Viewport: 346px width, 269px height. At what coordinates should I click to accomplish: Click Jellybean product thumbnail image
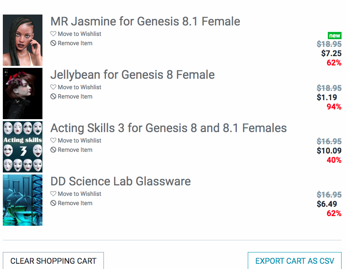(x=23, y=93)
